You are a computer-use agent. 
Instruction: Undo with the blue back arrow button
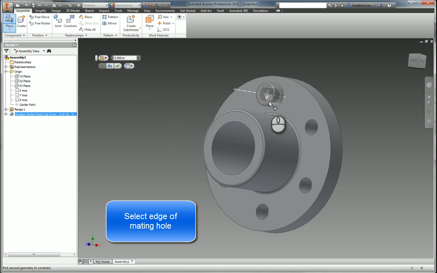tap(110, 66)
